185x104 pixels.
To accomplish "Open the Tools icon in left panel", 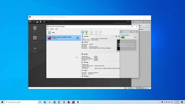I will (x=49, y=32).
